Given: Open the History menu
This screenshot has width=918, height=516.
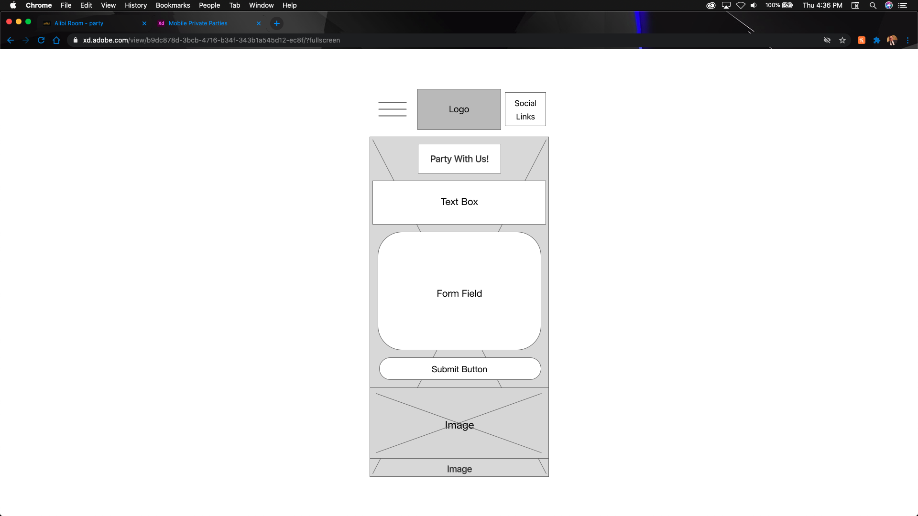Looking at the screenshot, I should pyautogui.click(x=136, y=5).
